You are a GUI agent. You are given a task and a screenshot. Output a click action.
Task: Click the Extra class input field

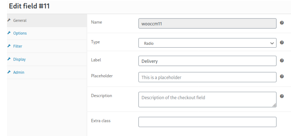[x=207, y=122]
